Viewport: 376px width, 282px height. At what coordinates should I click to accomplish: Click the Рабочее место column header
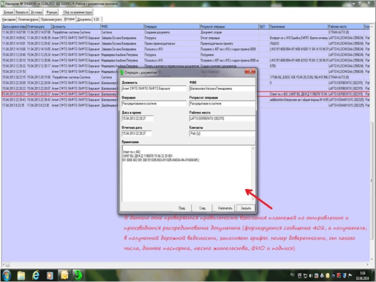(x=346, y=27)
